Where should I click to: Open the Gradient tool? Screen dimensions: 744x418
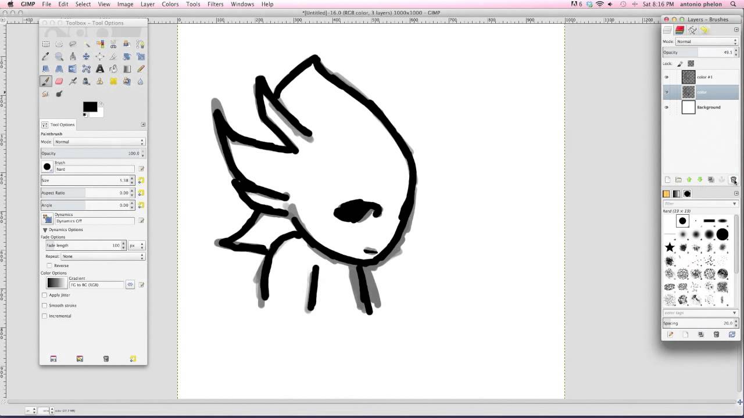[127, 69]
